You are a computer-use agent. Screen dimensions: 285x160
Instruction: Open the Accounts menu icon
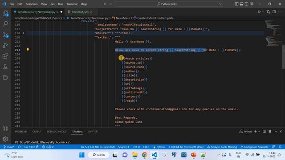(x=5, y=128)
